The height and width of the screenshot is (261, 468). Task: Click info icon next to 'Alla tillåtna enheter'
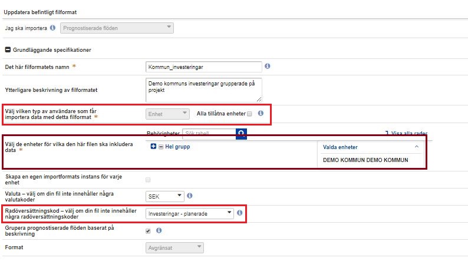[x=261, y=113]
